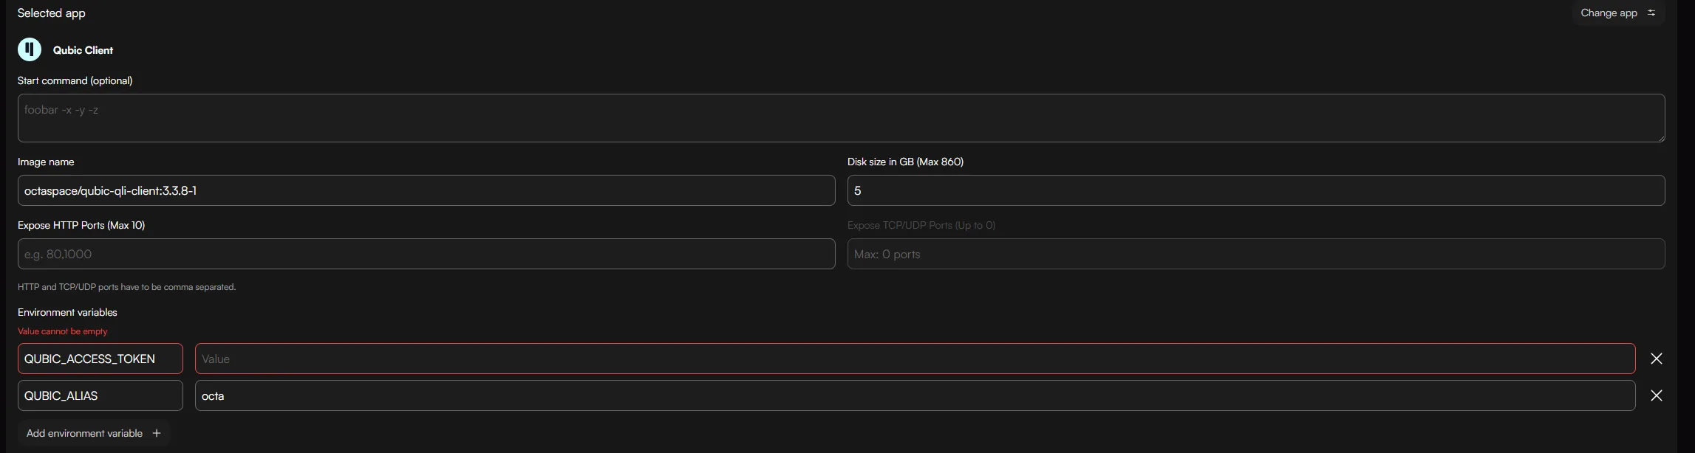
Task: Click the ports comma-separated hint text
Action: (x=127, y=287)
